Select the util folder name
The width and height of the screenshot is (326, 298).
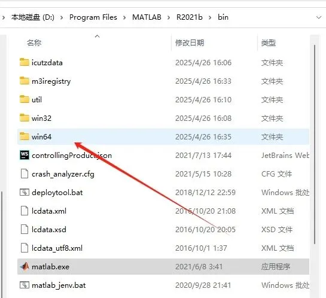(37, 99)
